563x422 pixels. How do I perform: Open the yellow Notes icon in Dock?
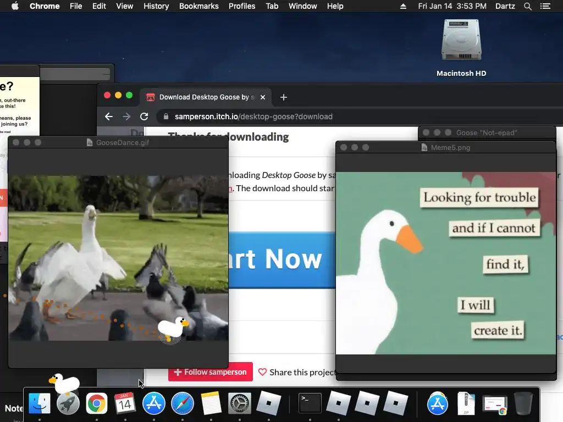click(211, 403)
